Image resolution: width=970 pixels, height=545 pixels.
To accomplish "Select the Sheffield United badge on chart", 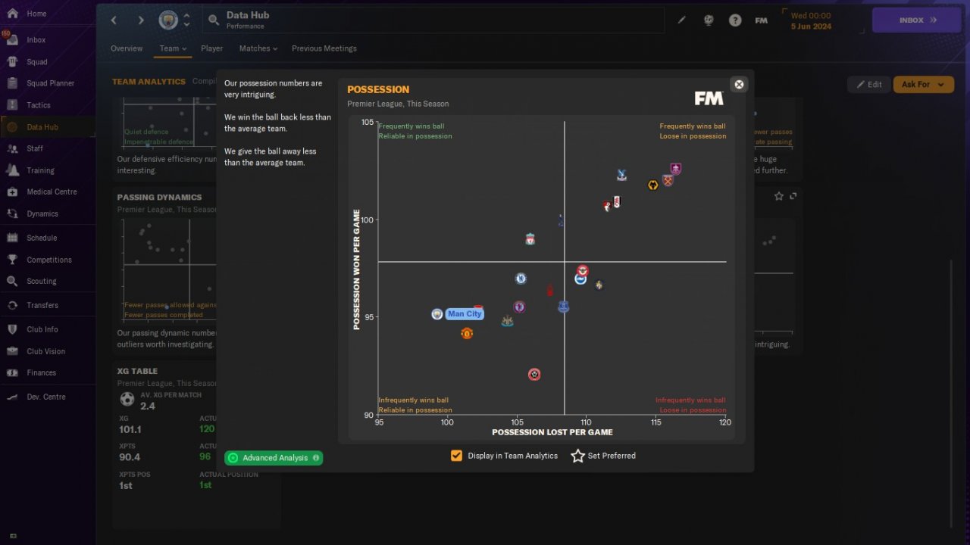I will tap(534, 374).
